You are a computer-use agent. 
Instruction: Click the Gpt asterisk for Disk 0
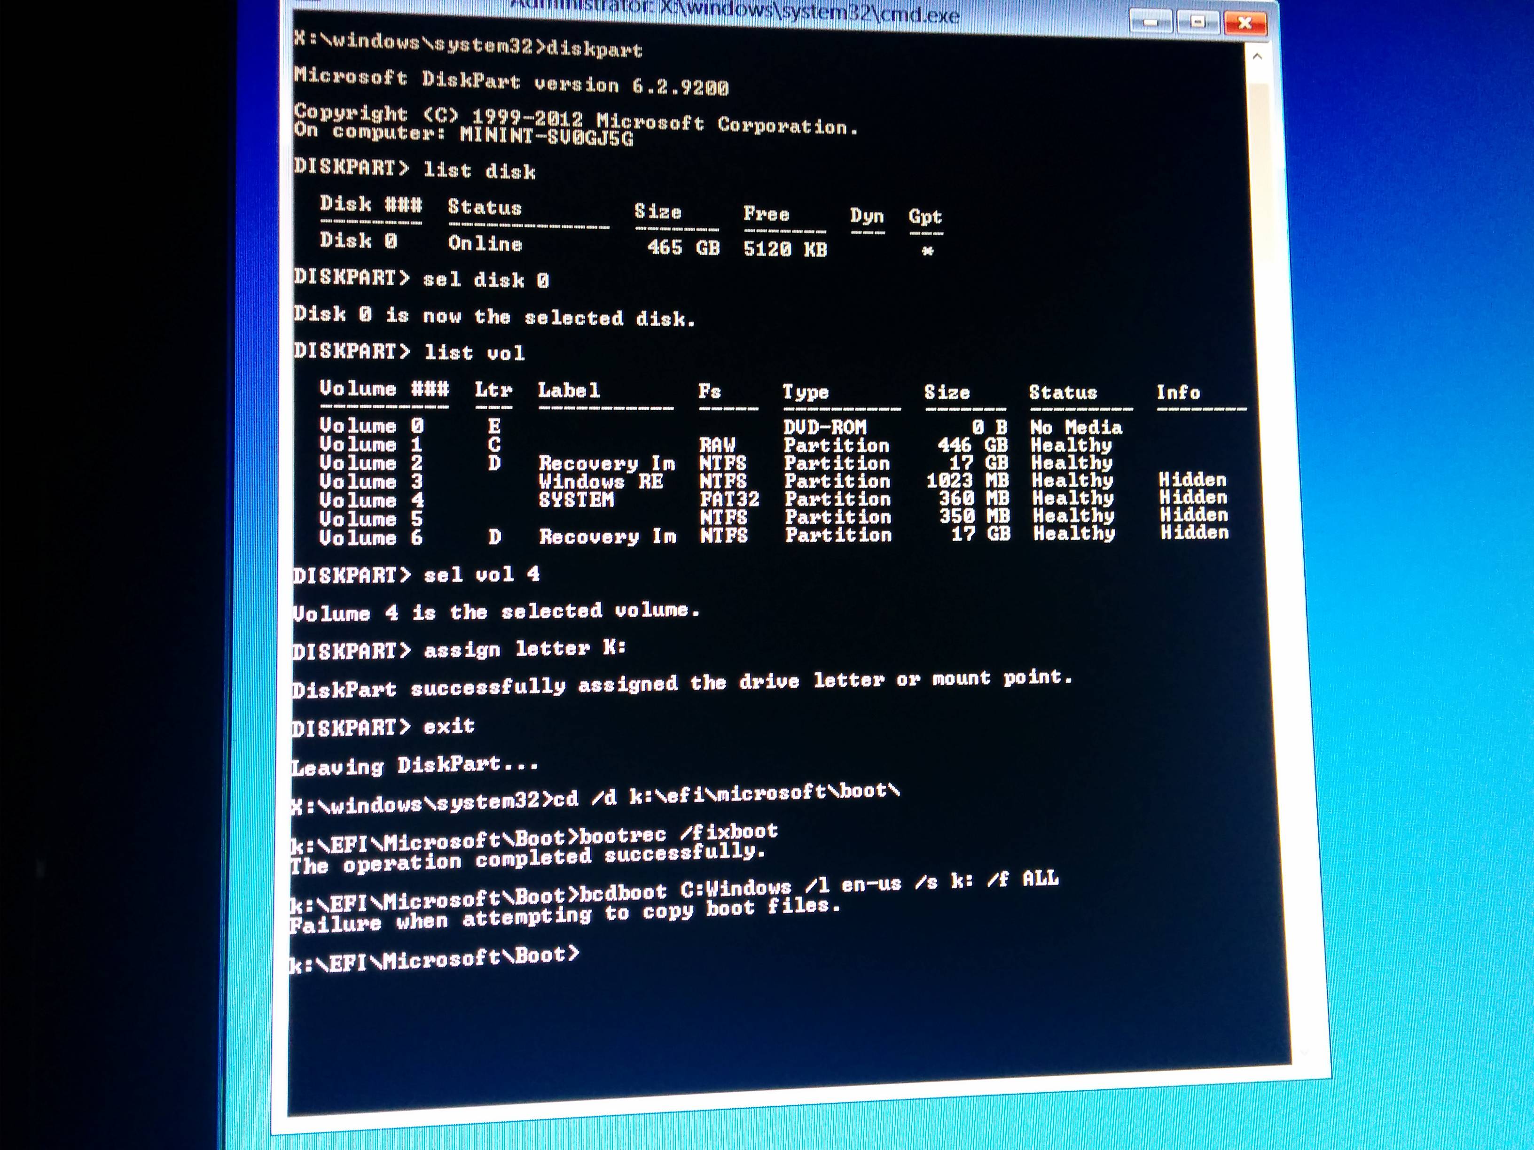pyautogui.click(x=927, y=251)
